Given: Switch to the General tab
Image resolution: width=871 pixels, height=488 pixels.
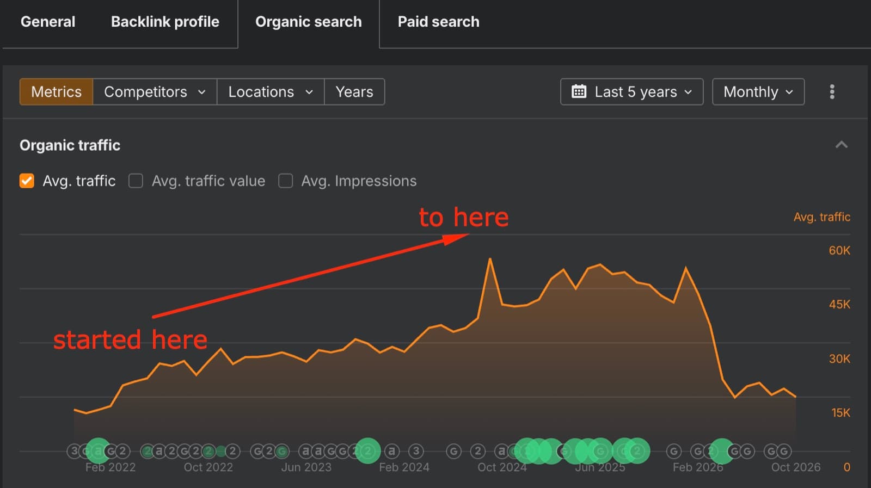Looking at the screenshot, I should [x=48, y=22].
